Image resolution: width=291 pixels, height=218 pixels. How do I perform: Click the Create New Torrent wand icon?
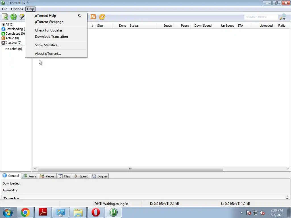(22, 17)
